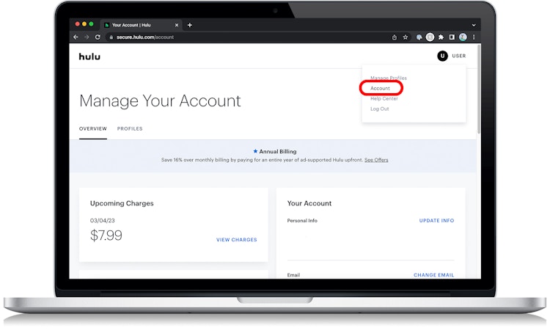Click the lock icon in the address bar
This screenshot has height=333, width=550.
click(111, 37)
